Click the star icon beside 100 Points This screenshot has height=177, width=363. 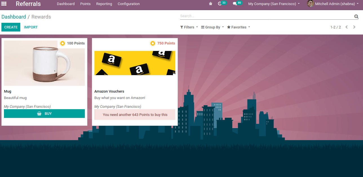[x=63, y=43]
